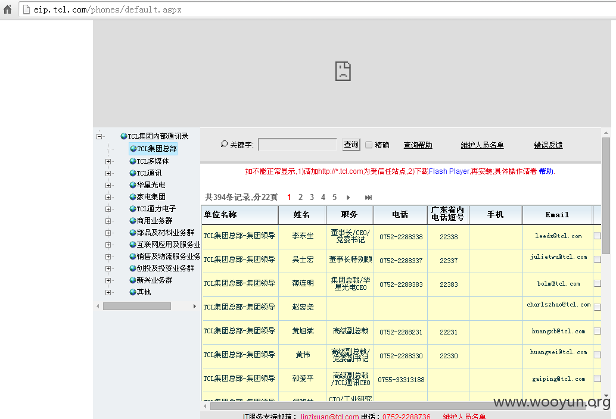This screenshot has height=419, width=616.
Task: Open the 维护人员名单 link in search bar
Action: point(482,145)
